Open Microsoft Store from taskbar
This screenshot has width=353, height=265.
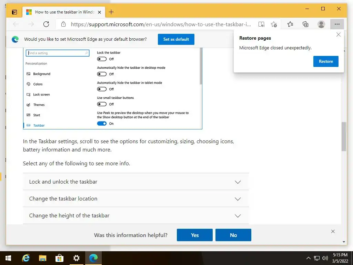(x=59, y=258)
